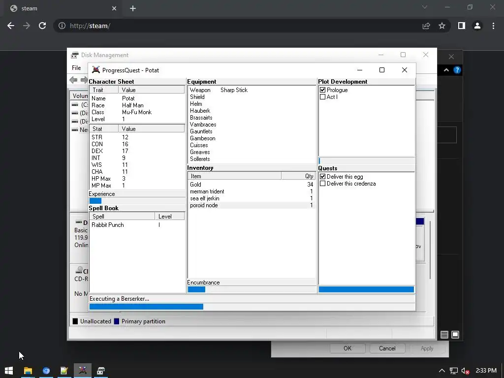Viewport: 504px width, 378px height.
Task: Toggle the browser side panel
Action: pyautogui.click(x=462, y=26)
